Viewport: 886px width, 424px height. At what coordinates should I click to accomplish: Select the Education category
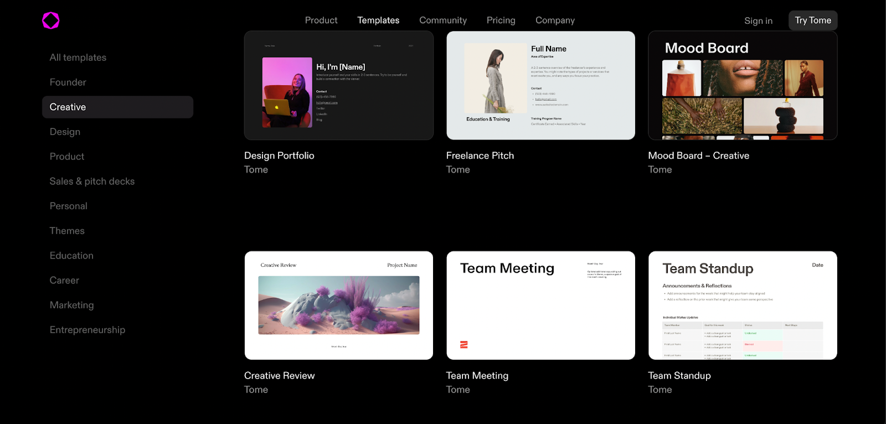[71, 256]
